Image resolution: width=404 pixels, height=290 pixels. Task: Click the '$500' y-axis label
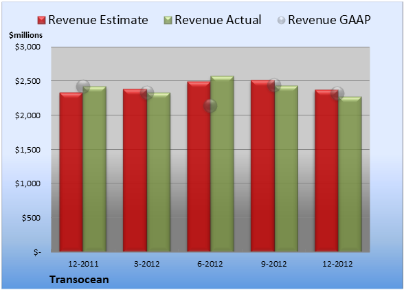point(31,218)
